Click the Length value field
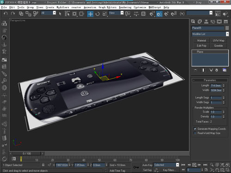231x173 pixels. (216, 85)
